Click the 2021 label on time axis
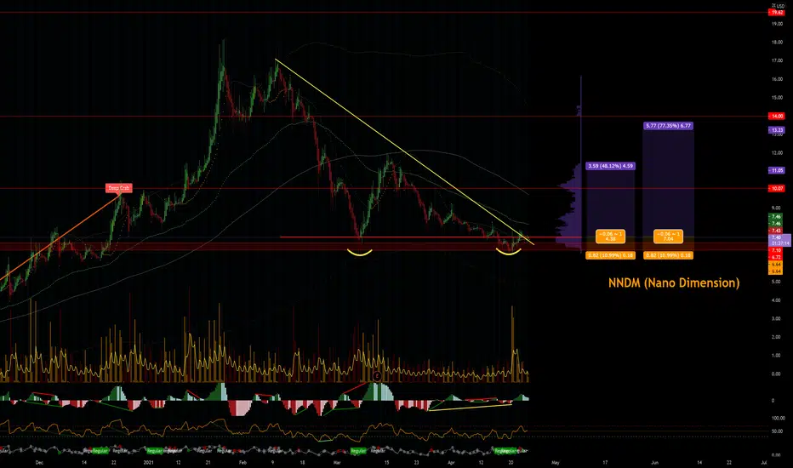793x468 pixels. [149, 462]
